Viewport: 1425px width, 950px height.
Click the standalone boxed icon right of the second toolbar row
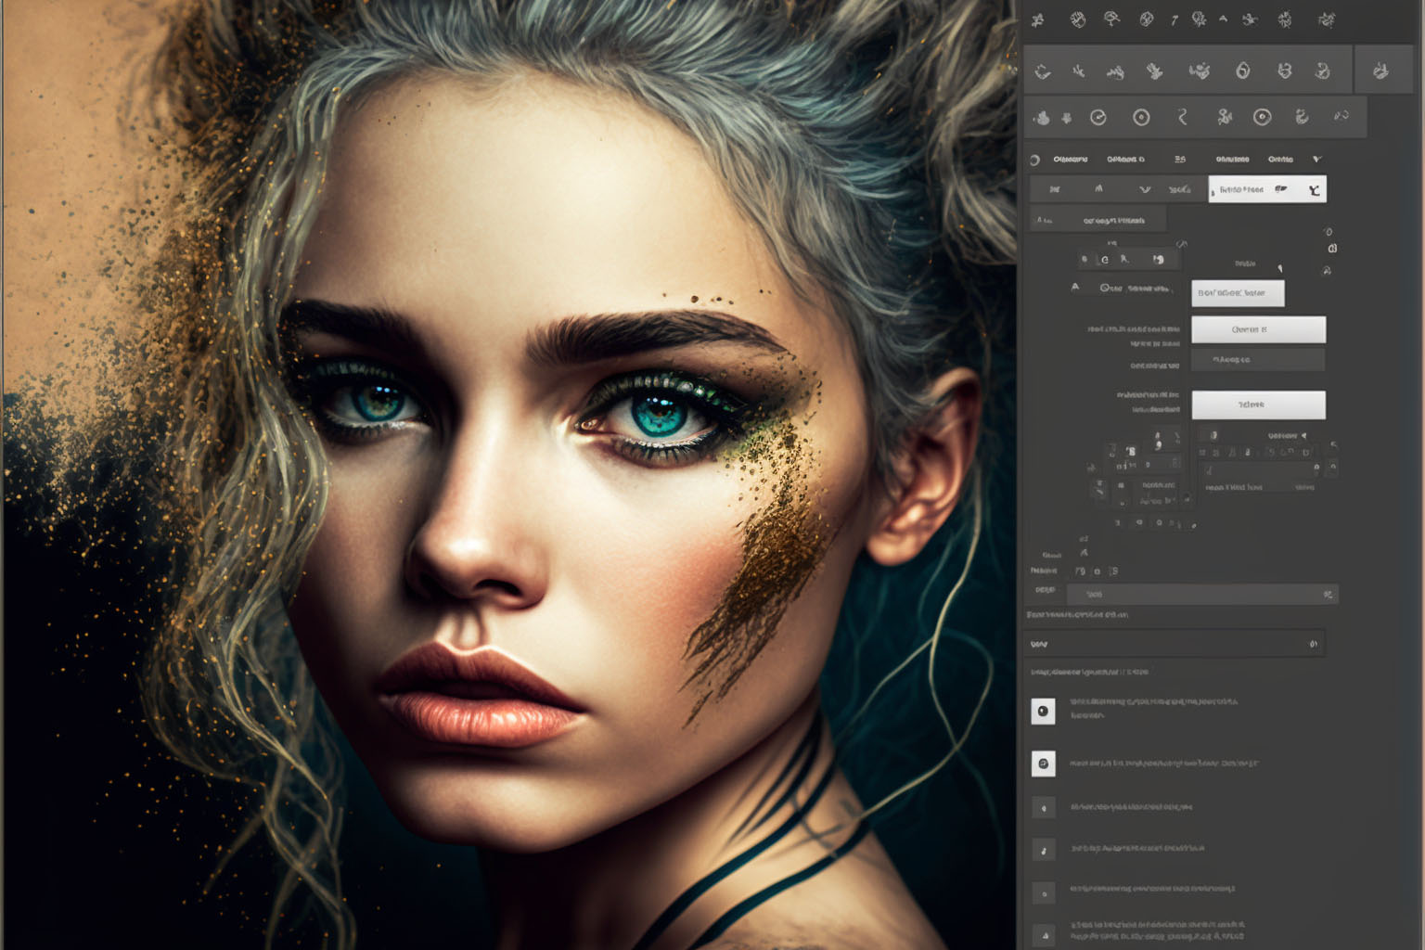pos(1381,71)
